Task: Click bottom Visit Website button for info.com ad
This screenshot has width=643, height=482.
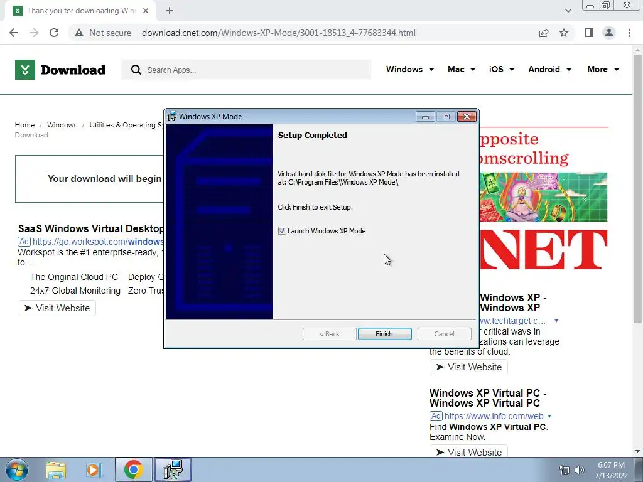Action: pos(468,451)
